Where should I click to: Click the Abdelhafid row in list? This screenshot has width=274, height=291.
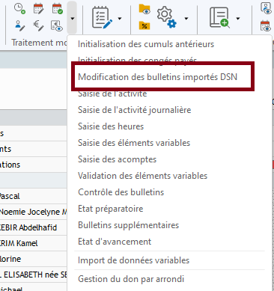(34, 227)
